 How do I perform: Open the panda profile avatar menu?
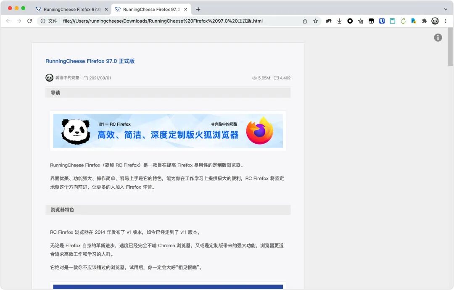435,21
